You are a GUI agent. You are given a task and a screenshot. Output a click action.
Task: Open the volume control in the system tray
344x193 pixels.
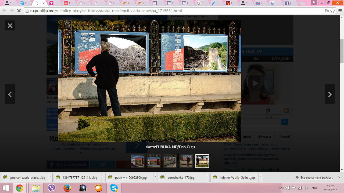tap(306, 188)
